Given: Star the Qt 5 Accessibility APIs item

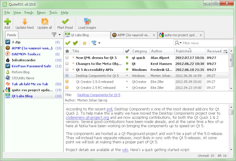Looking at the screenshot, I should click(67, 70).
